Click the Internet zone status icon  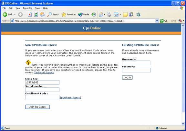click(157, 128)
